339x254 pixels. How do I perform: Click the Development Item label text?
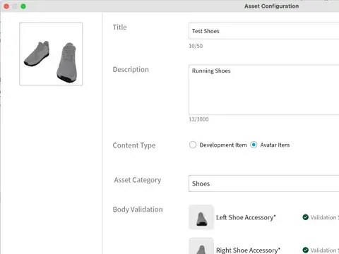point(223,145)
